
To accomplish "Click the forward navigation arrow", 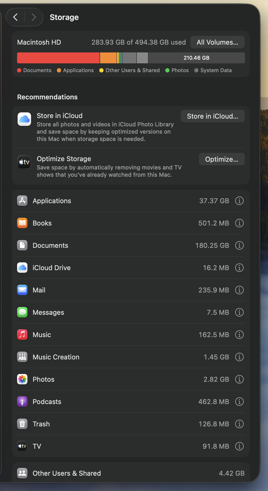I will pyautogui.click(x=34, y=17).
